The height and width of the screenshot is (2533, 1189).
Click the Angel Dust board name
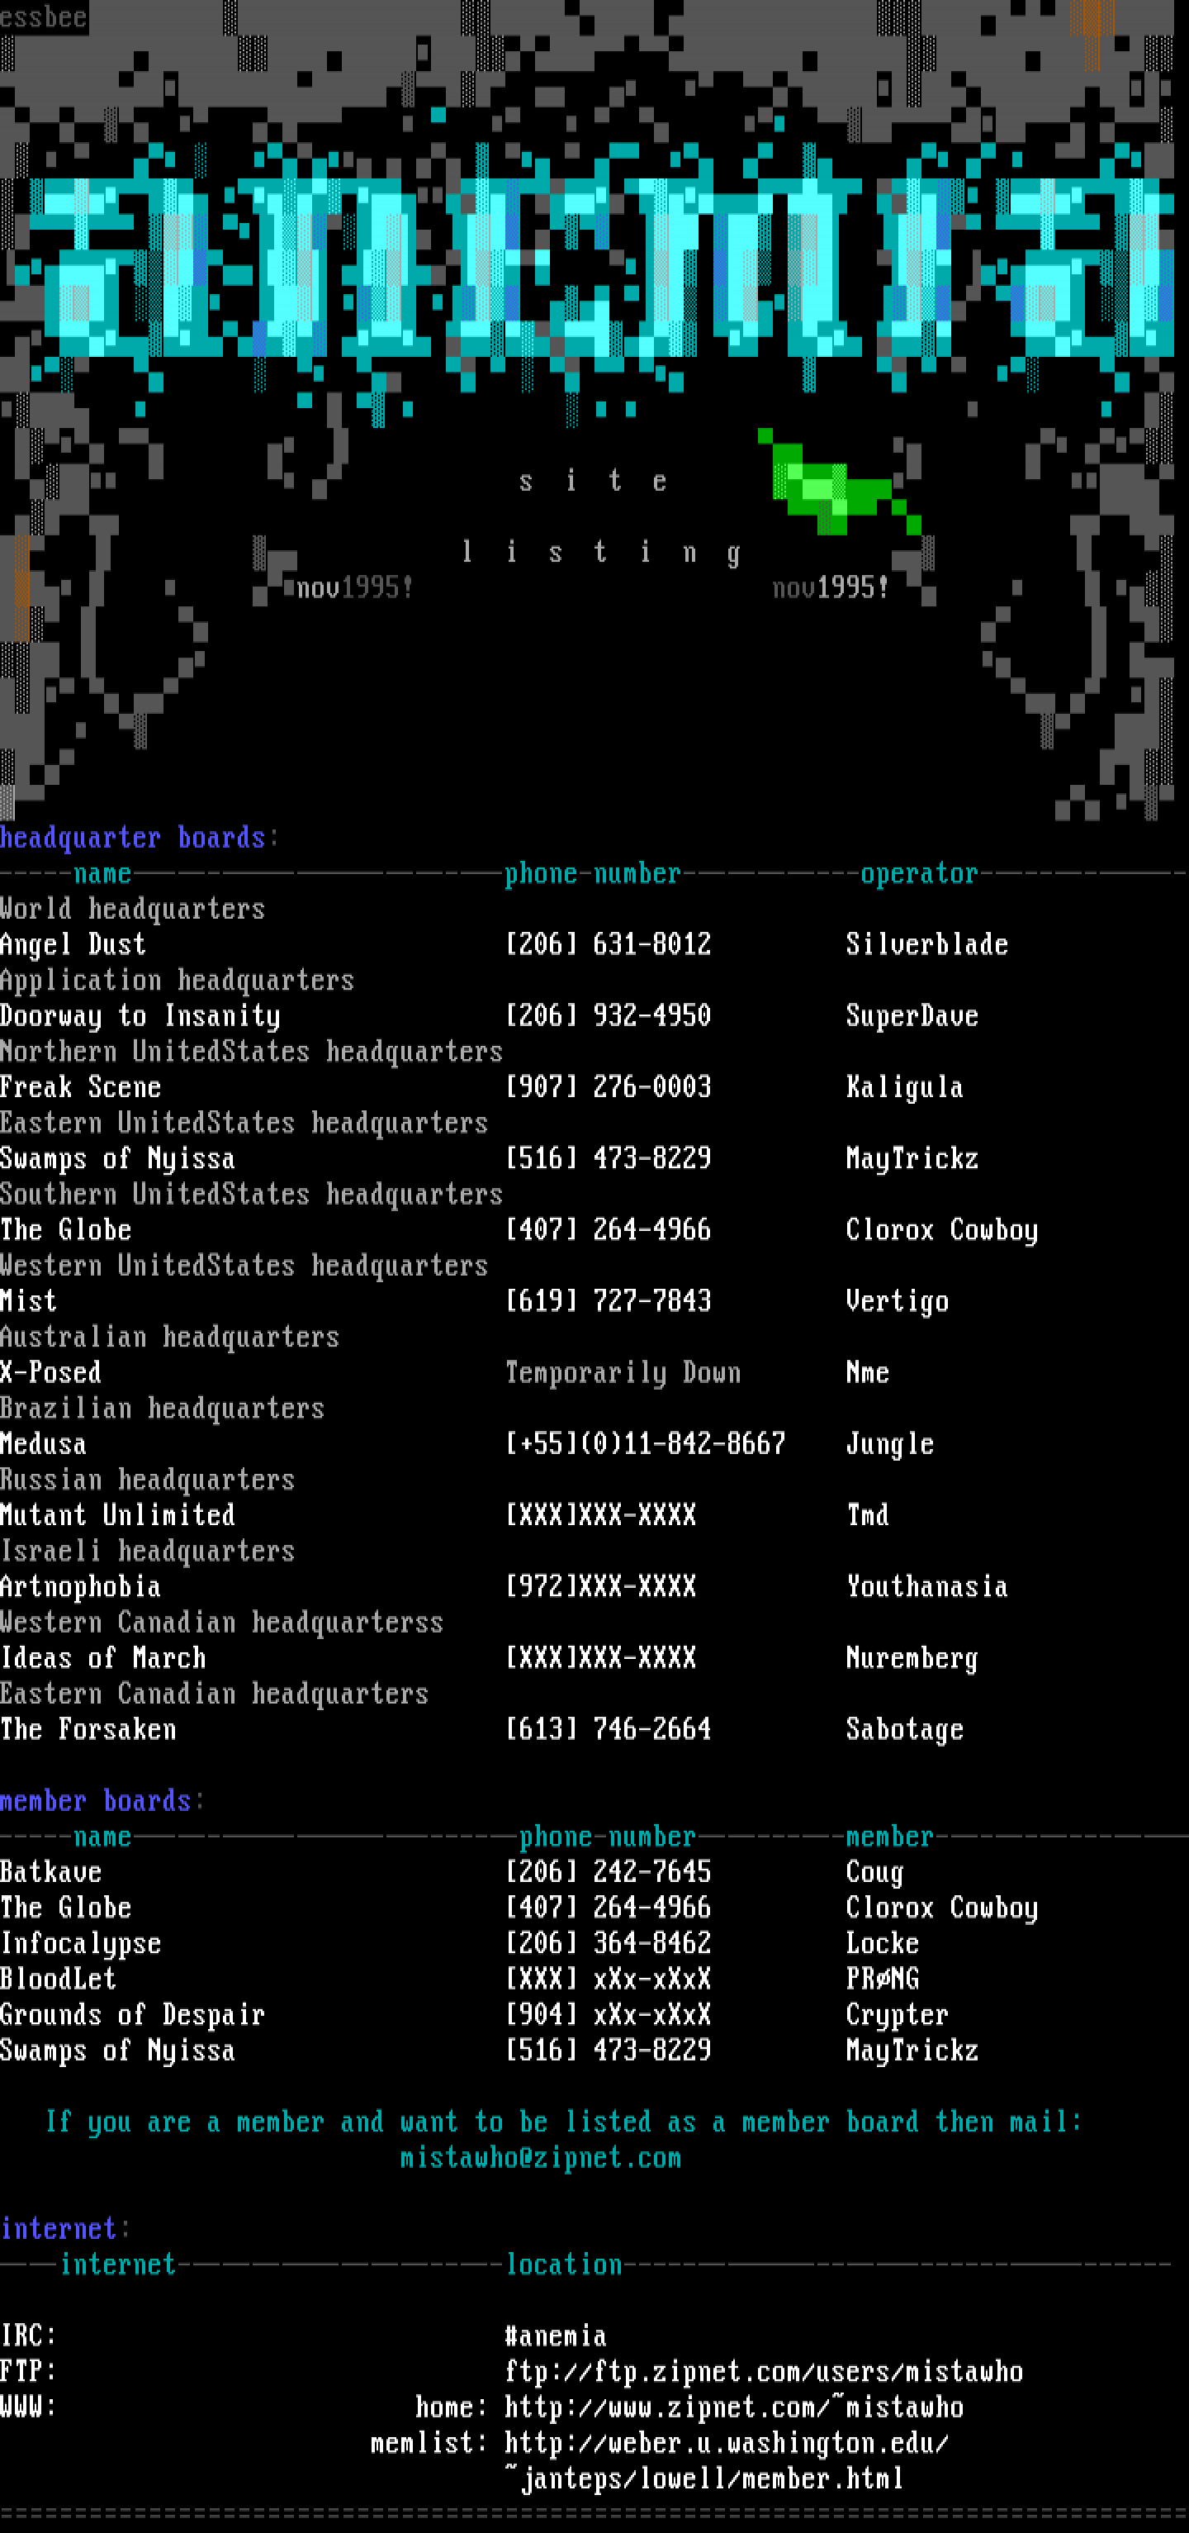[73, 944]
